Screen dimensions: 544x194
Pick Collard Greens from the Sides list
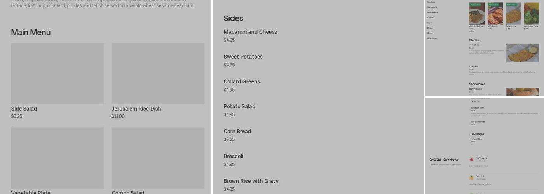(242, 82)
